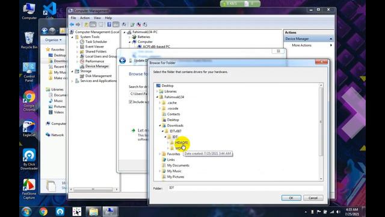Close the Browse For Folder dialog
The height and width of the screenshot is (217, 385).
click(321, 61)
